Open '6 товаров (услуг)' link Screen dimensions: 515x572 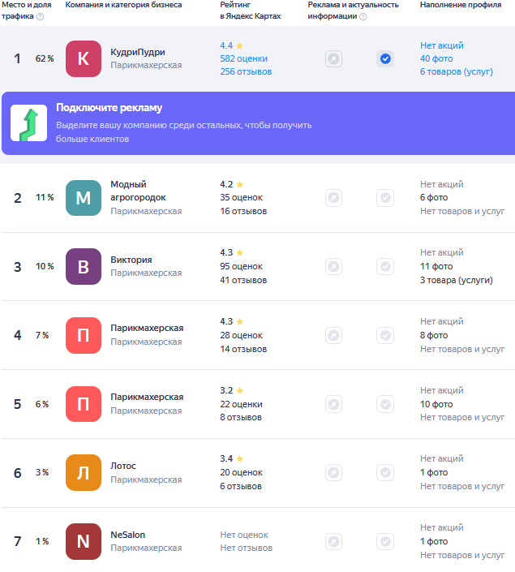[457, 72]
